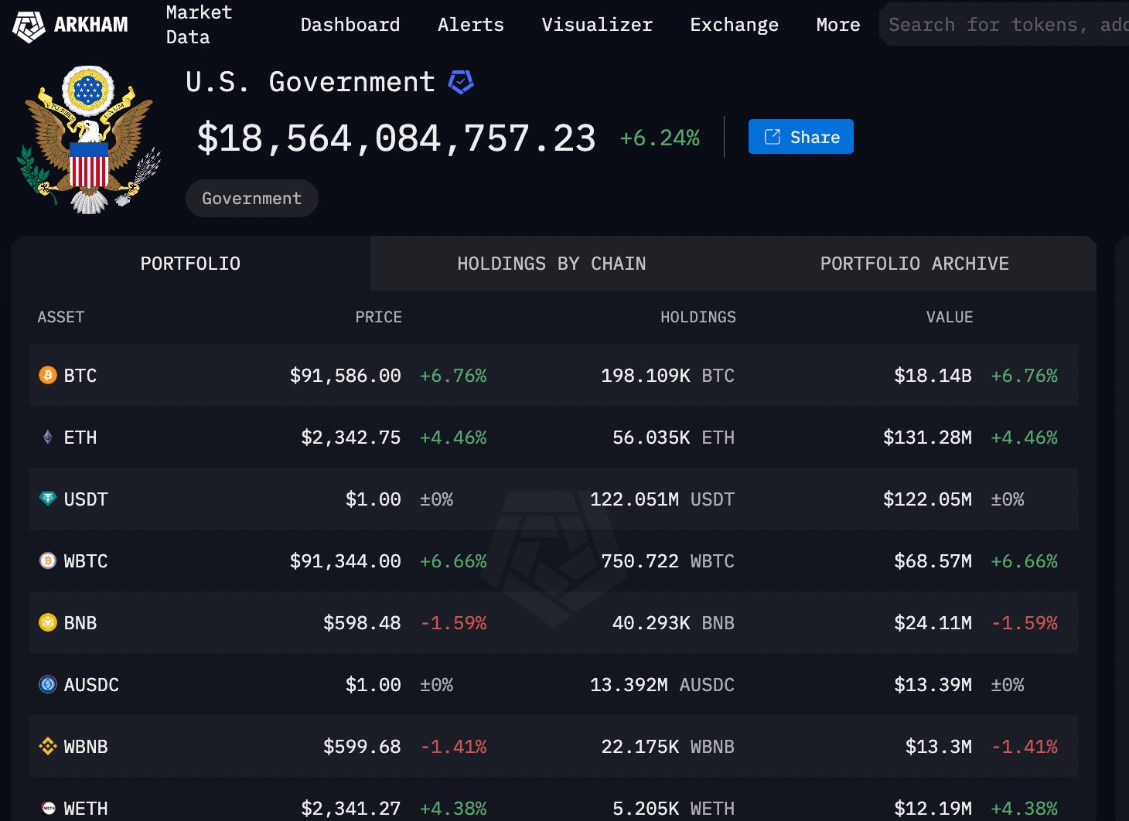Click the WBTC token icon
The height and width of the screenshot is (821, 1129).
click(x=48, y=560)
